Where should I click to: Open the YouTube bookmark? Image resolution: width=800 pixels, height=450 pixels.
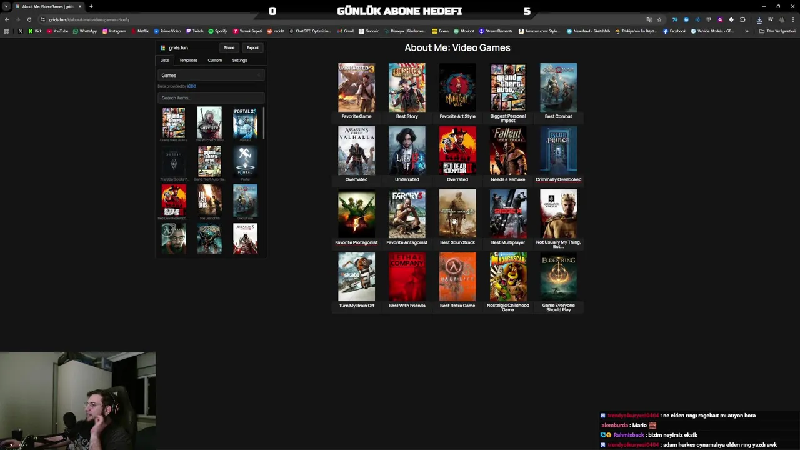coord(57,31)
